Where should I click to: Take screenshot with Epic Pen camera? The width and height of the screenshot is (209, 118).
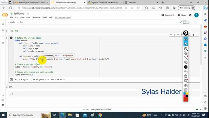click(186, 86)
